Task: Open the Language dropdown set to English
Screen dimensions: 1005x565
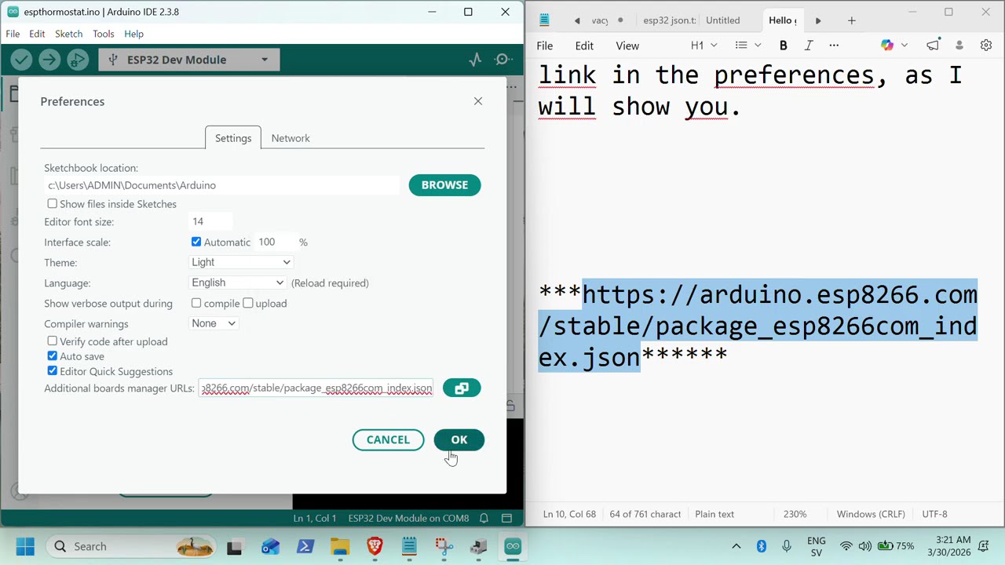Action: click(237, 282)
